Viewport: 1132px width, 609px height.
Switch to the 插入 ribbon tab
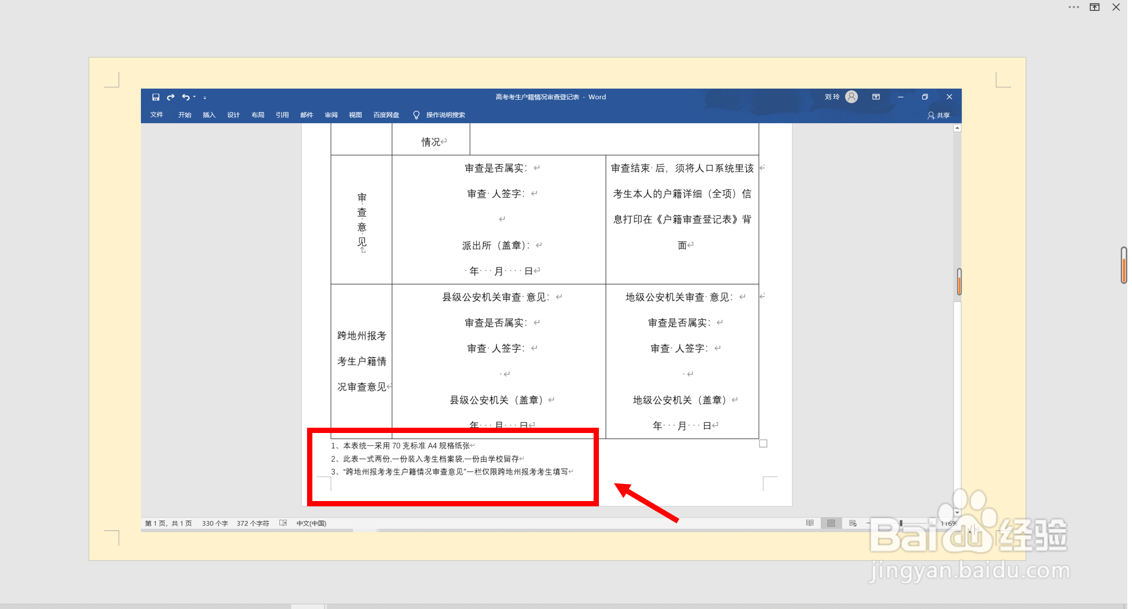pos(208,114)
